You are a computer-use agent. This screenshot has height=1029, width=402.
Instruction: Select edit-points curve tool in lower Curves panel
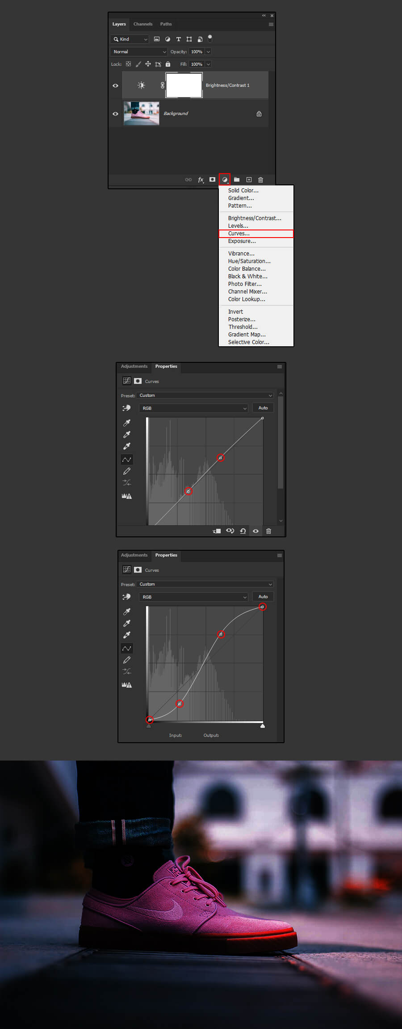pyautogui.click(x=127, y=648)
